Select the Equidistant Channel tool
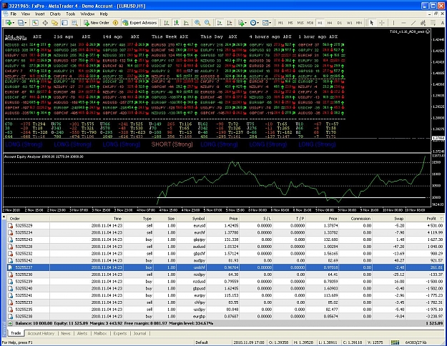Viewport: 447px width, 346px height. coord(423,23)
